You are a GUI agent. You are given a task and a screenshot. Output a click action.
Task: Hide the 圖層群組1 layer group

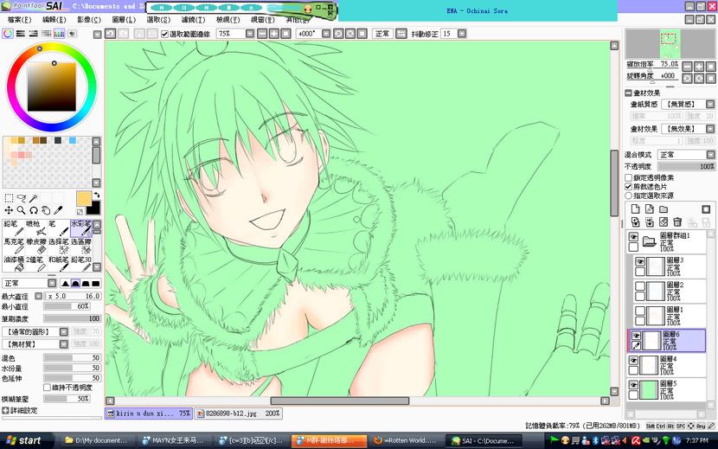point(633,237)
